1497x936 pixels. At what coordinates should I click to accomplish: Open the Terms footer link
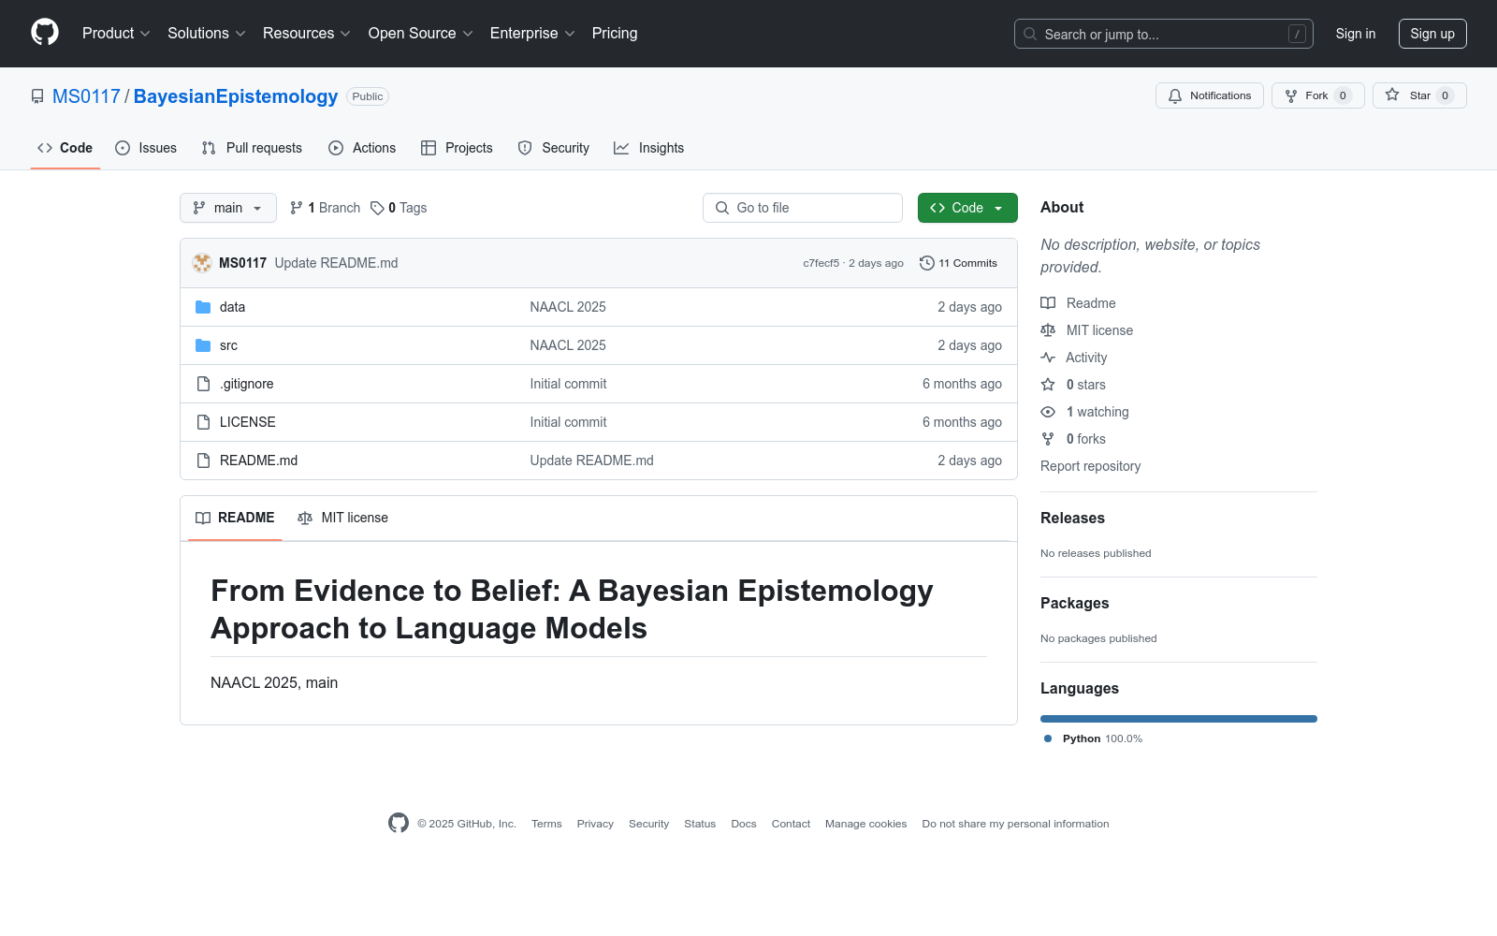546,824
